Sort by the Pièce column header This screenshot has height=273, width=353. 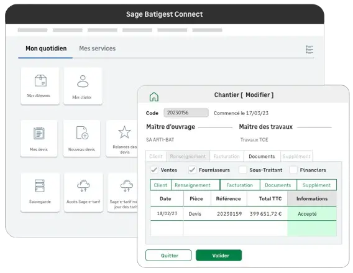(x=197, y=198)
